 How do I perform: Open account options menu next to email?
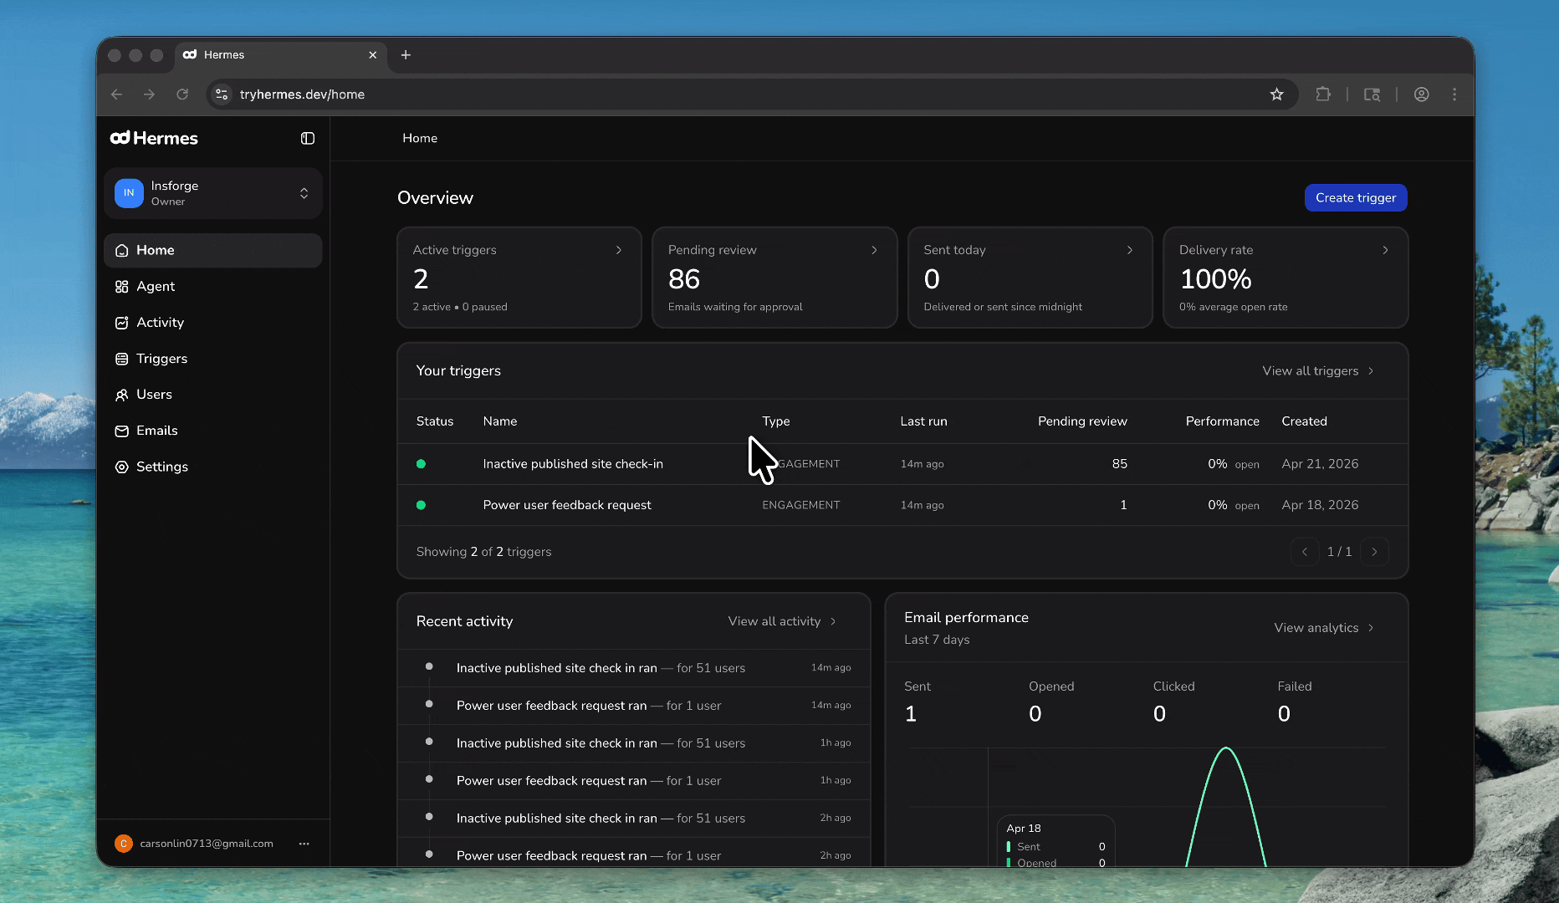[x=304, y=844]
